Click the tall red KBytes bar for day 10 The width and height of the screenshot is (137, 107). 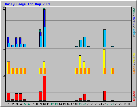[44, 88]
